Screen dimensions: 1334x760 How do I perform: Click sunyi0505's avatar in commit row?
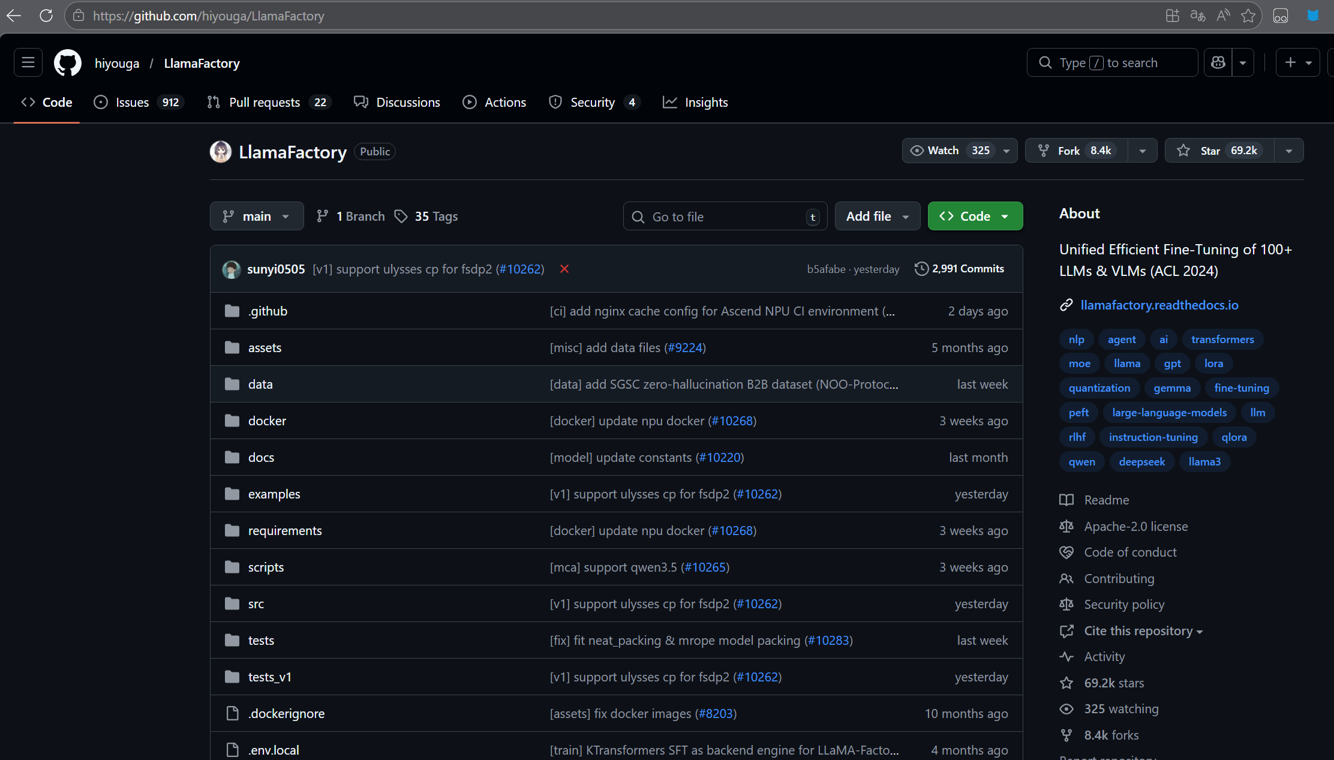pyautogui.click(x=232, y=269)
